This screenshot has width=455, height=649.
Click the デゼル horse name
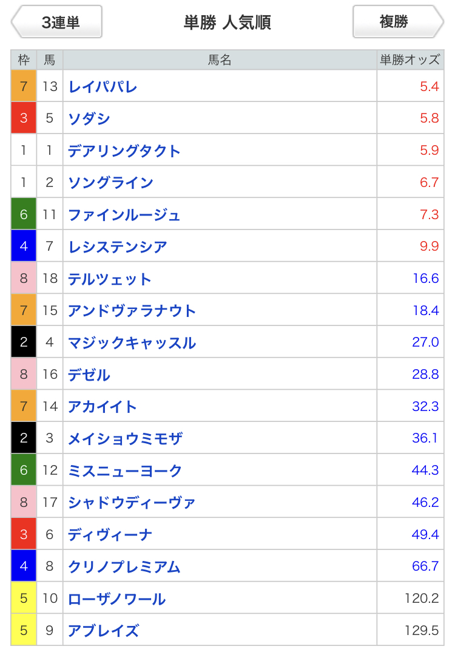[x=89, y=375]
